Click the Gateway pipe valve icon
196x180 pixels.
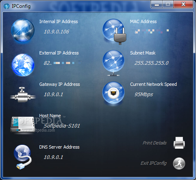(x=23, y=95)
